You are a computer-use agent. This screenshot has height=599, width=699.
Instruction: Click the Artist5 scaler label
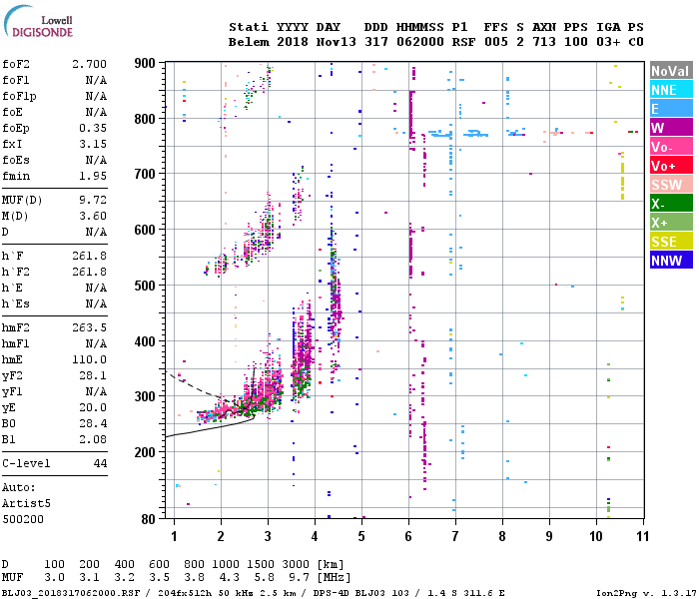(x=26, y=503)
